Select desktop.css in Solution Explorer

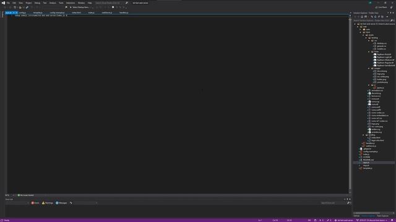(381, 43)
